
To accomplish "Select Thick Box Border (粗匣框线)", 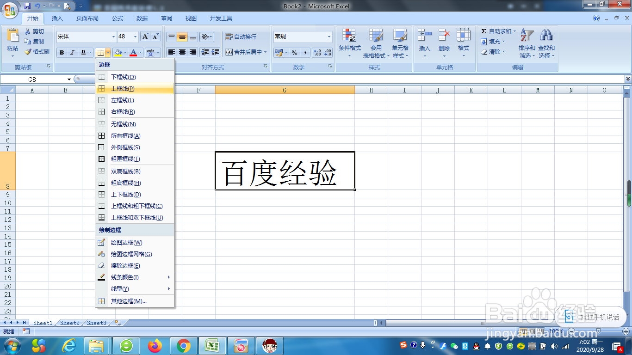I will (x=135, y=159).
